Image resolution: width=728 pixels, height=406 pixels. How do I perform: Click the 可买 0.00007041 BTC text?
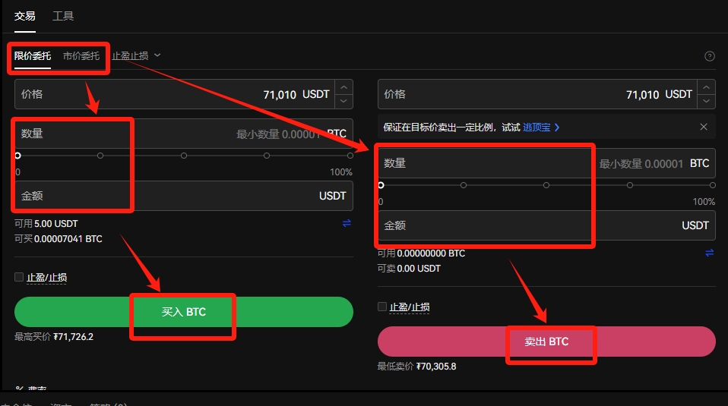point(58,239)
